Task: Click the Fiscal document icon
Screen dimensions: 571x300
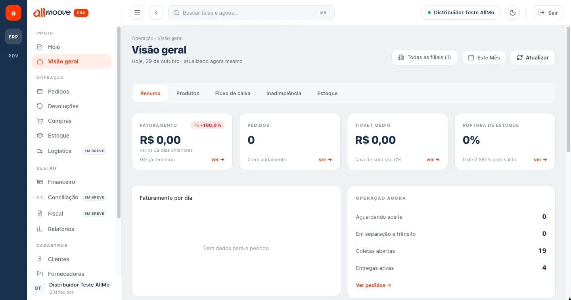Action: pyautogui.click(x=40, y=214)
